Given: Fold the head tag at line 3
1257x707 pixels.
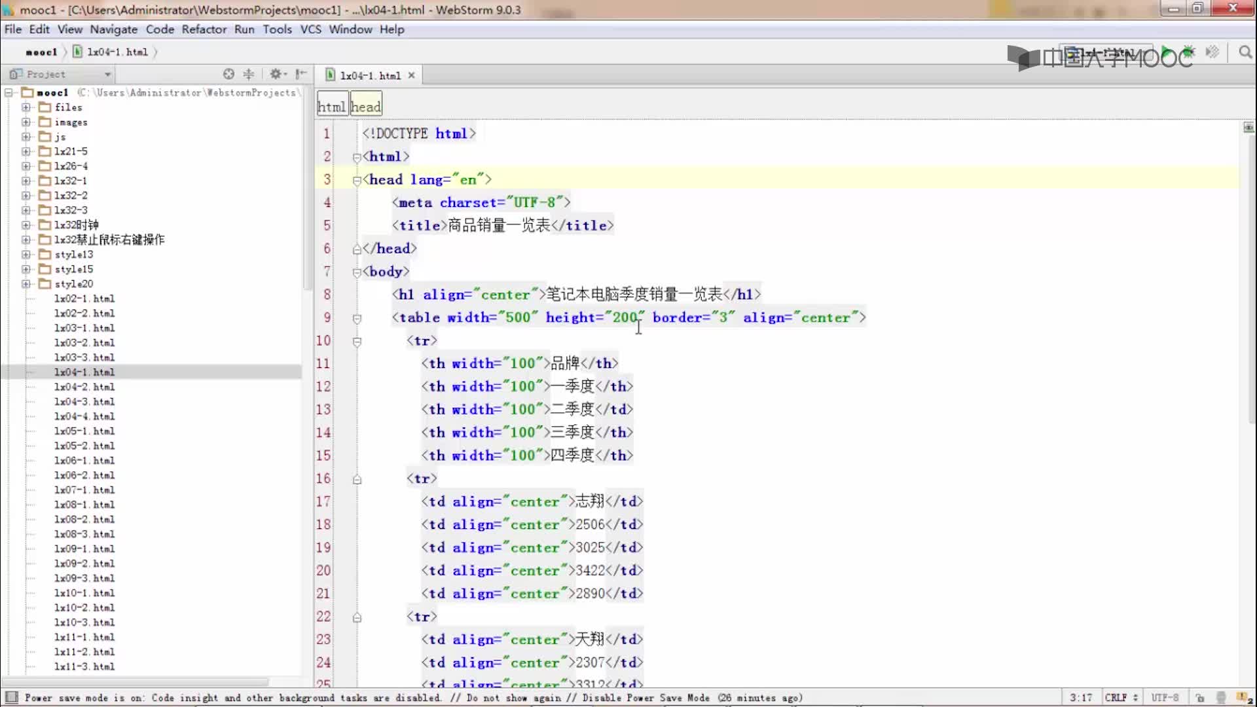Looking at the screenshot, I should tap(357, 180).
